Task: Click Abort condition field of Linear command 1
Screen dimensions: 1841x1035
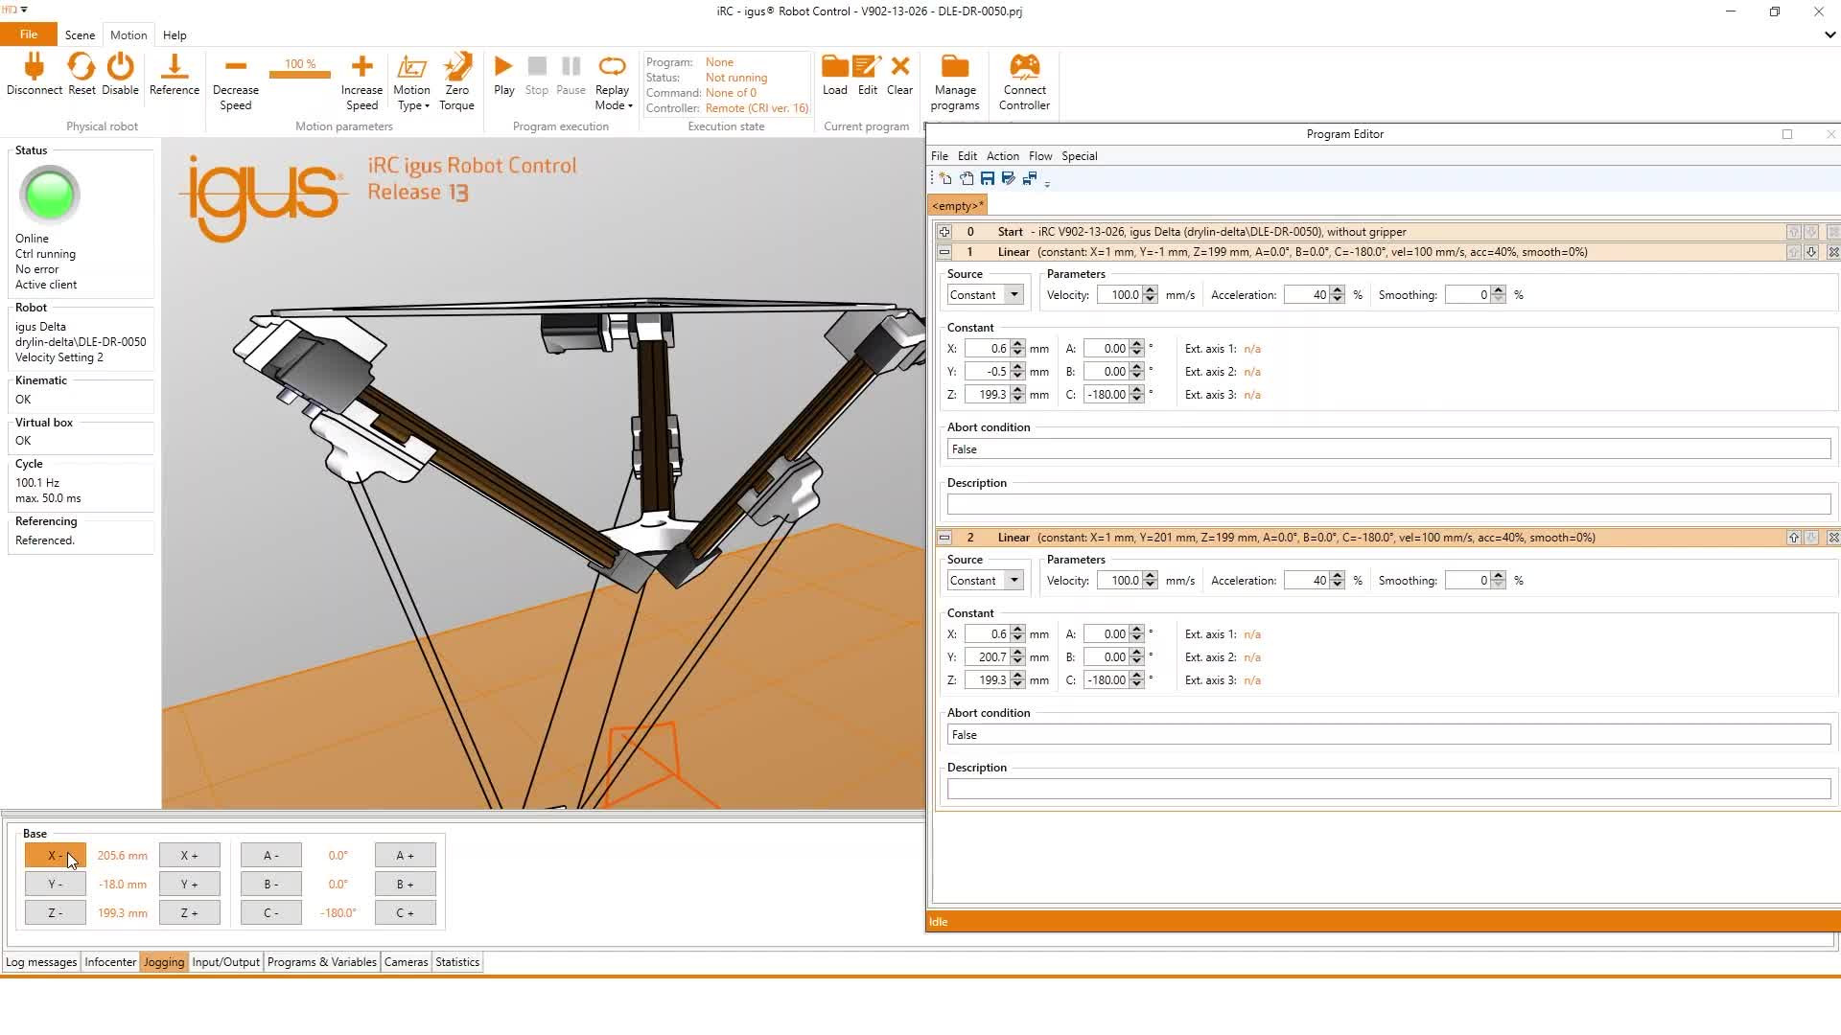Action: [1388, 449]
